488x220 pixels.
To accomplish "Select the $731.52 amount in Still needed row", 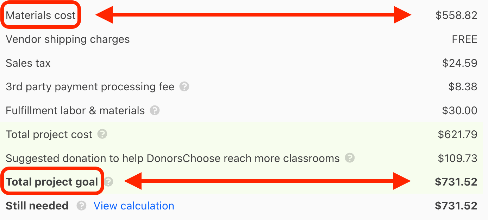I will tap(456, 206).
